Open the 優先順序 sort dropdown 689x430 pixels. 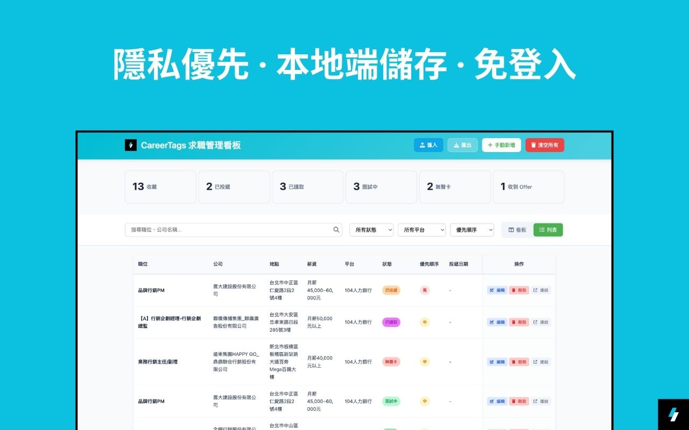(x=472, y=230)
